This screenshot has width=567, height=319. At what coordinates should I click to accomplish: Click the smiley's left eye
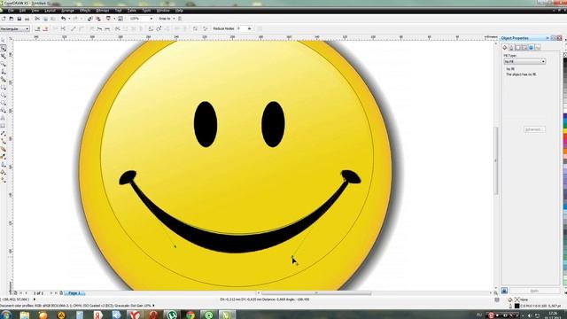[206, 124]
